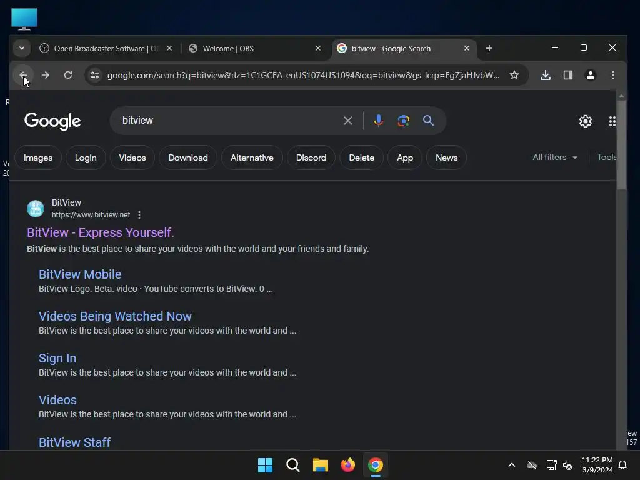Open the Tools option
The image size is (640, 480).
[606, 157]
